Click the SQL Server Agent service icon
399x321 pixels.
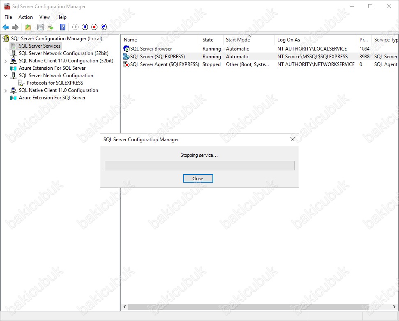coord(126,64)
